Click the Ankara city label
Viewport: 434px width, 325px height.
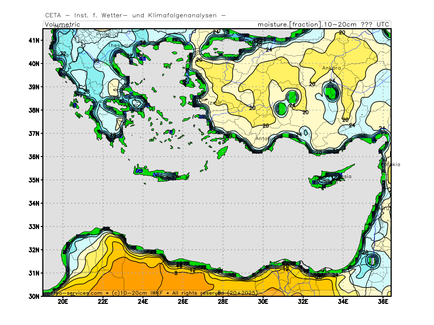(331, 68)
